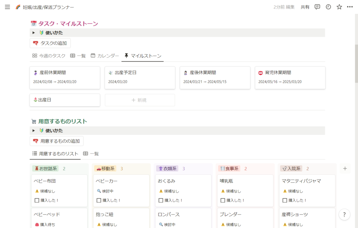Screen dimensions: 358x228
Task: Add new milestone with ＋新規
Action: coord(140,100)
